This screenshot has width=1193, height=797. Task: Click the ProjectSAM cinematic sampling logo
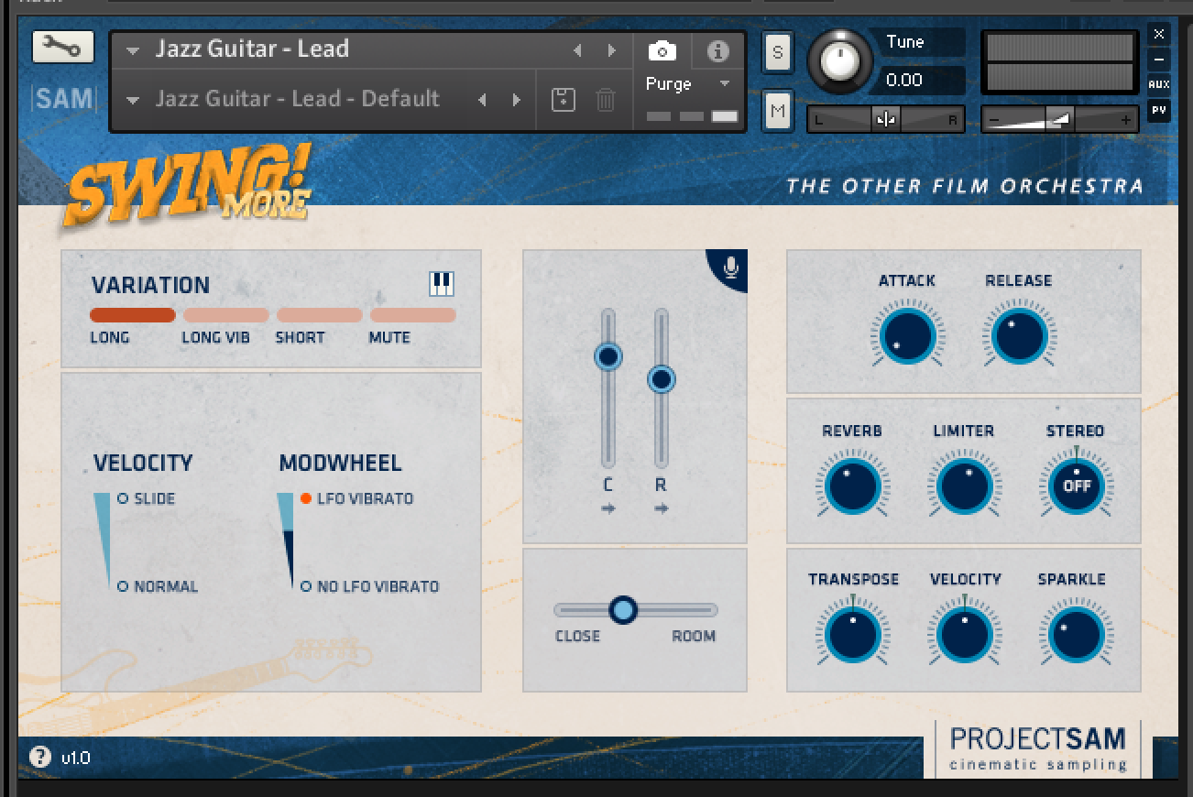pos(1039,748)
